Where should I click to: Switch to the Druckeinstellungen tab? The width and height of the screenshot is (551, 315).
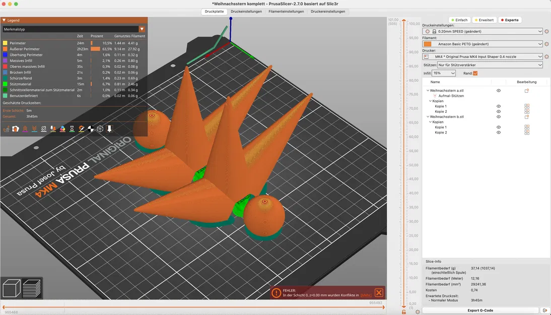point(246,12)
